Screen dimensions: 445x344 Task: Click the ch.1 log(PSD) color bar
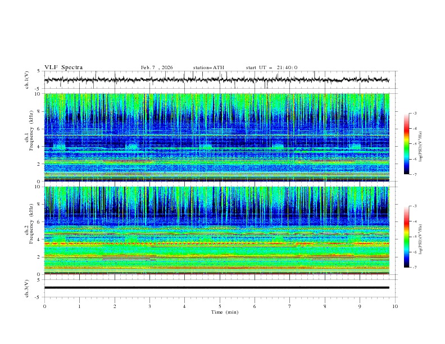click(407, 143)
